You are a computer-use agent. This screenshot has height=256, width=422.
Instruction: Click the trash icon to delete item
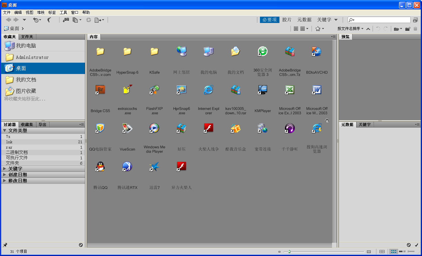416,29
